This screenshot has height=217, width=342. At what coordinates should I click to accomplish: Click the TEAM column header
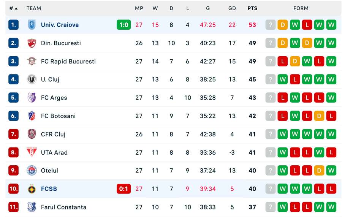coord(34,8)
